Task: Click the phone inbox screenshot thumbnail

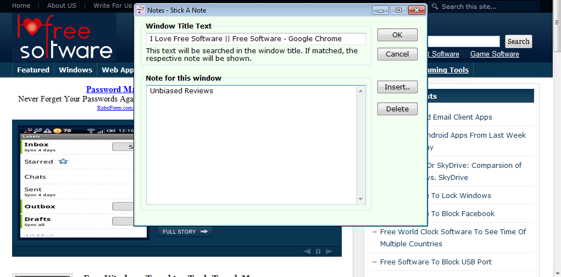Action: [x=77, y=182]
